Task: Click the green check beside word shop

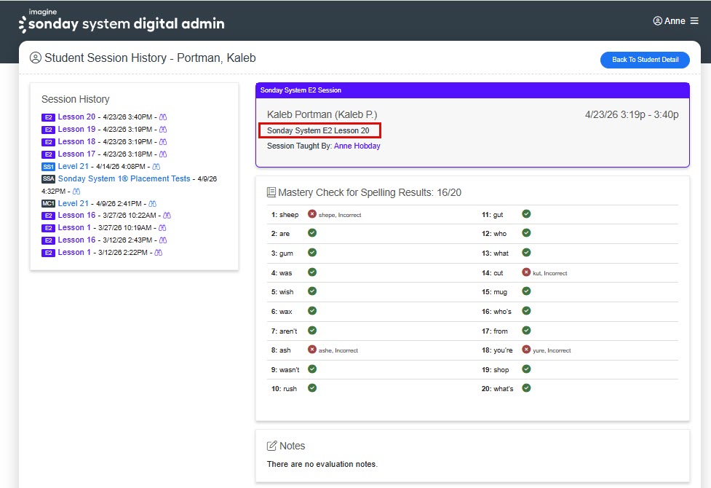Action: click(x=526, y=369)
